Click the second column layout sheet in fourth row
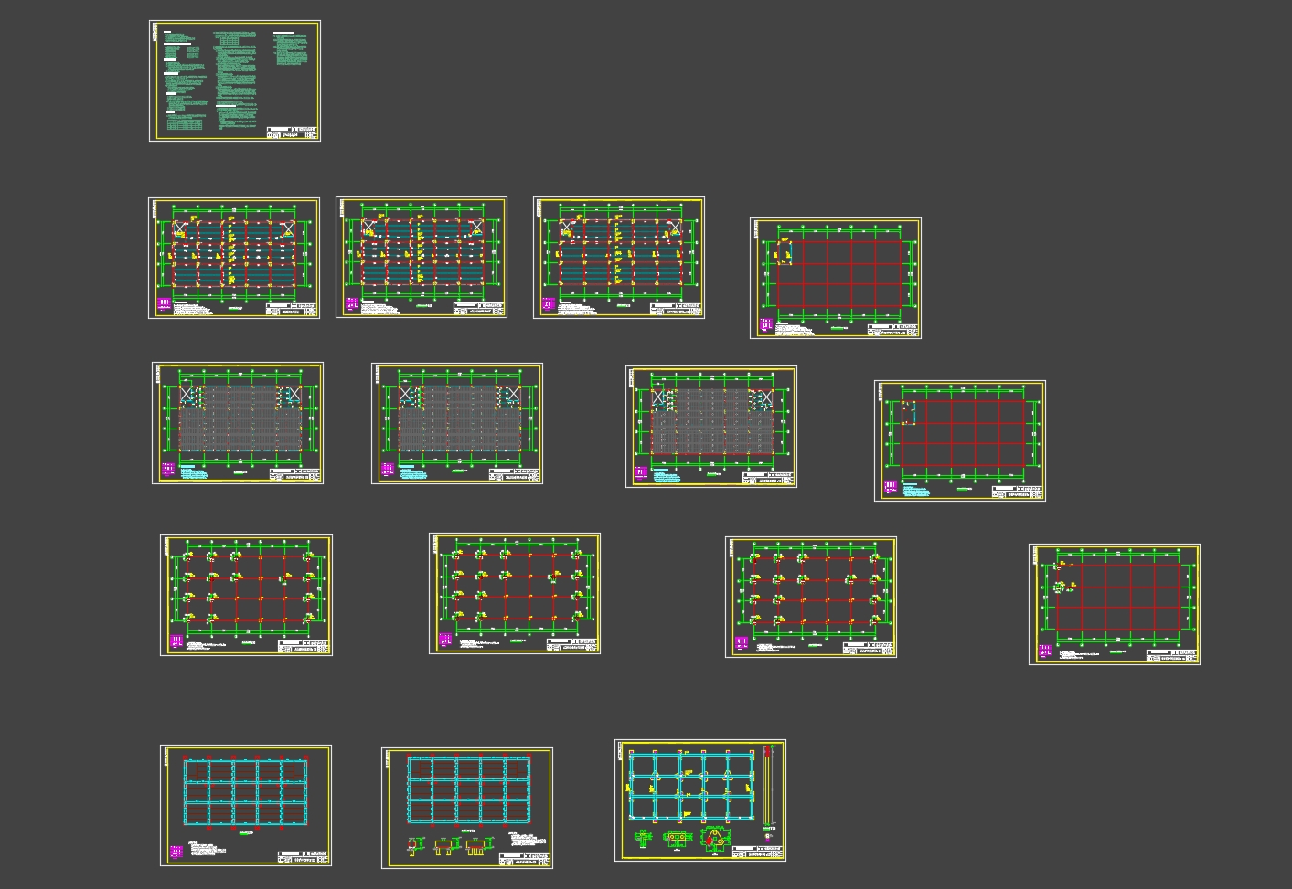The image size is (1292, 889). click(x=515, y=594)
